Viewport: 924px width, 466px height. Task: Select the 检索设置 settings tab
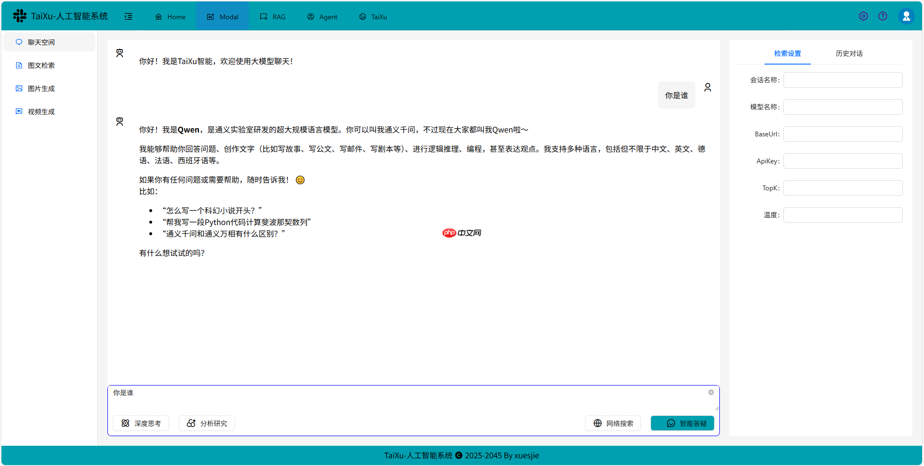click(787, 53)
